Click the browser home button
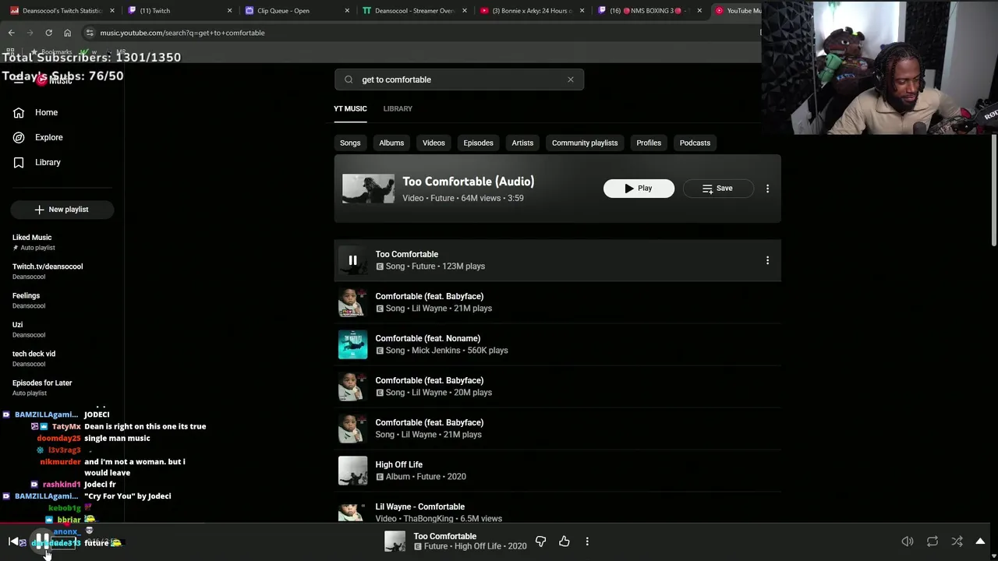998x561 pixels. point(67,33)
